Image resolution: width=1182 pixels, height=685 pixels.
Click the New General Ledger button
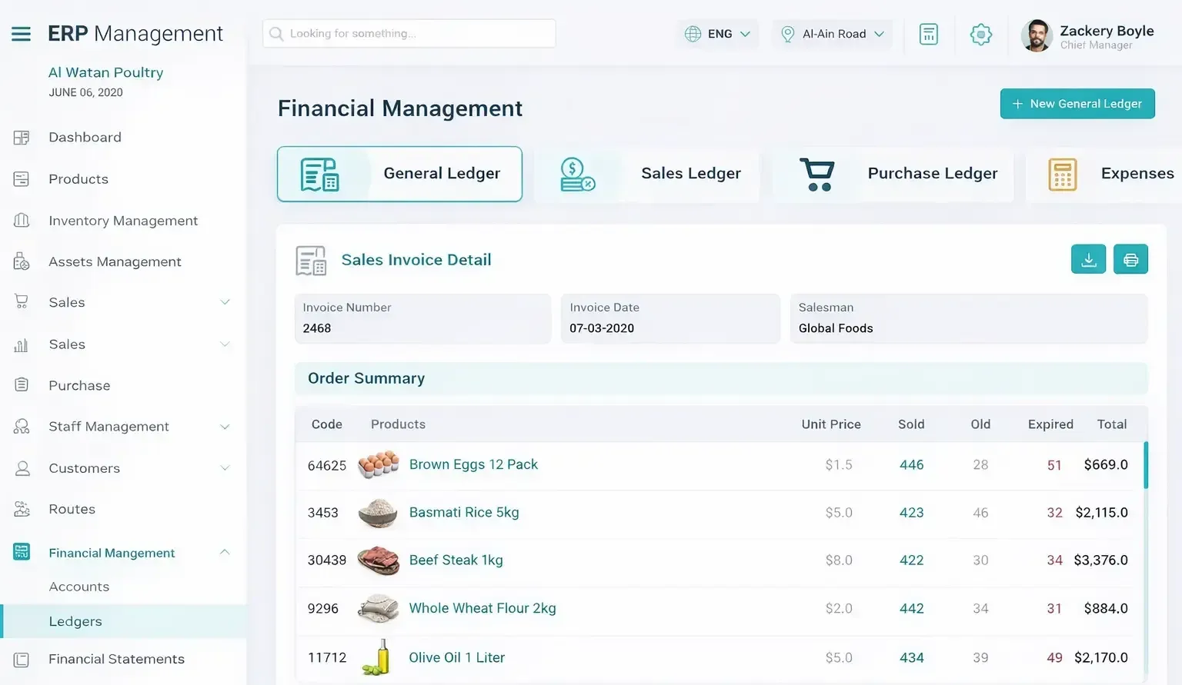(x=1077, y=104)
